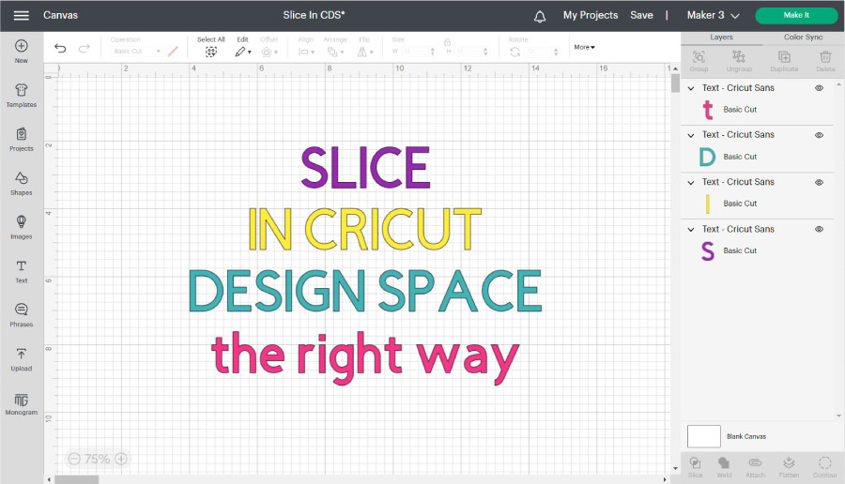Hide the pink 't' text layer

coord(819,88)
